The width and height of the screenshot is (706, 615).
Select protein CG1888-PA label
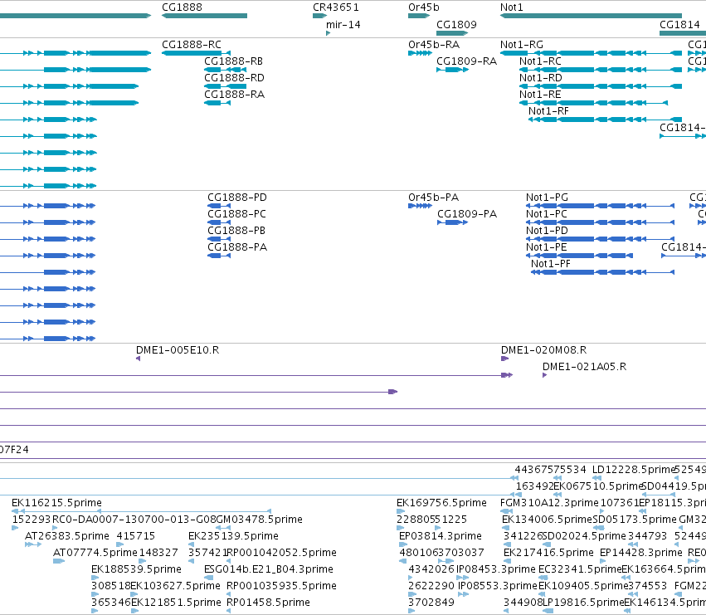[x=237, y=247]
